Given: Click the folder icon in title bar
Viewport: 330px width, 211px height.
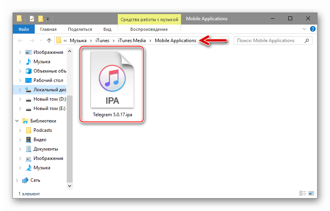Looking at the screenshot, I should click(19, 18).
